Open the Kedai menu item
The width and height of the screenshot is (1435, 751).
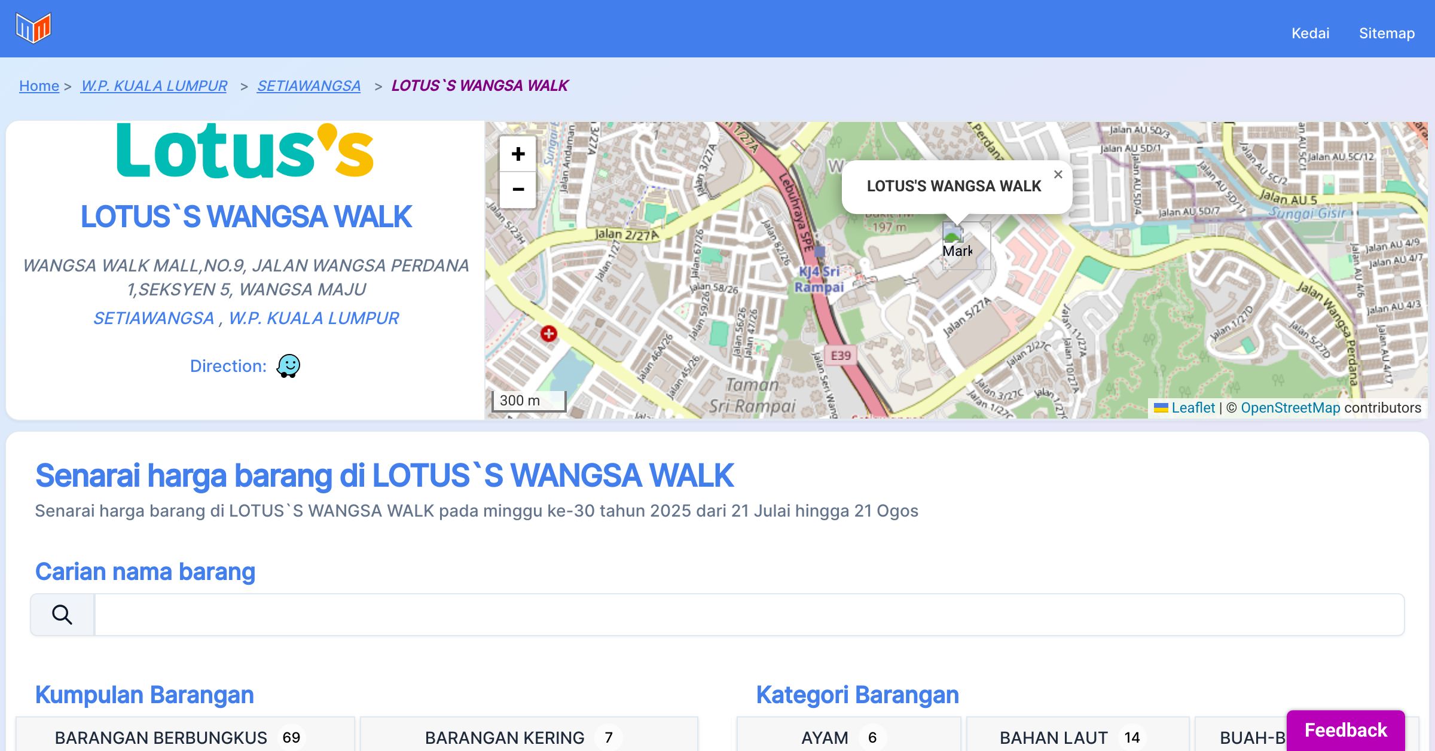click(1310, 33)
